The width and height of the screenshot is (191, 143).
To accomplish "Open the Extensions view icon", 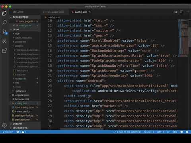I will pyautogui.click(x=4, y=50).
